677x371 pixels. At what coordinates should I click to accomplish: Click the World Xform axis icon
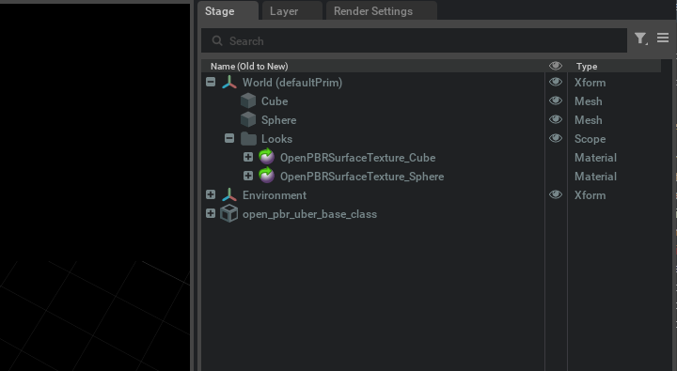(x=229, y=83)
